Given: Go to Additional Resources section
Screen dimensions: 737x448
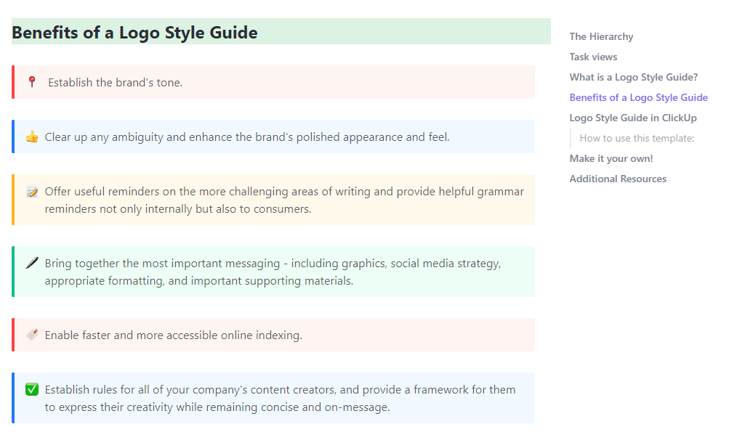Looking at the screenshot, I should 618,179.
